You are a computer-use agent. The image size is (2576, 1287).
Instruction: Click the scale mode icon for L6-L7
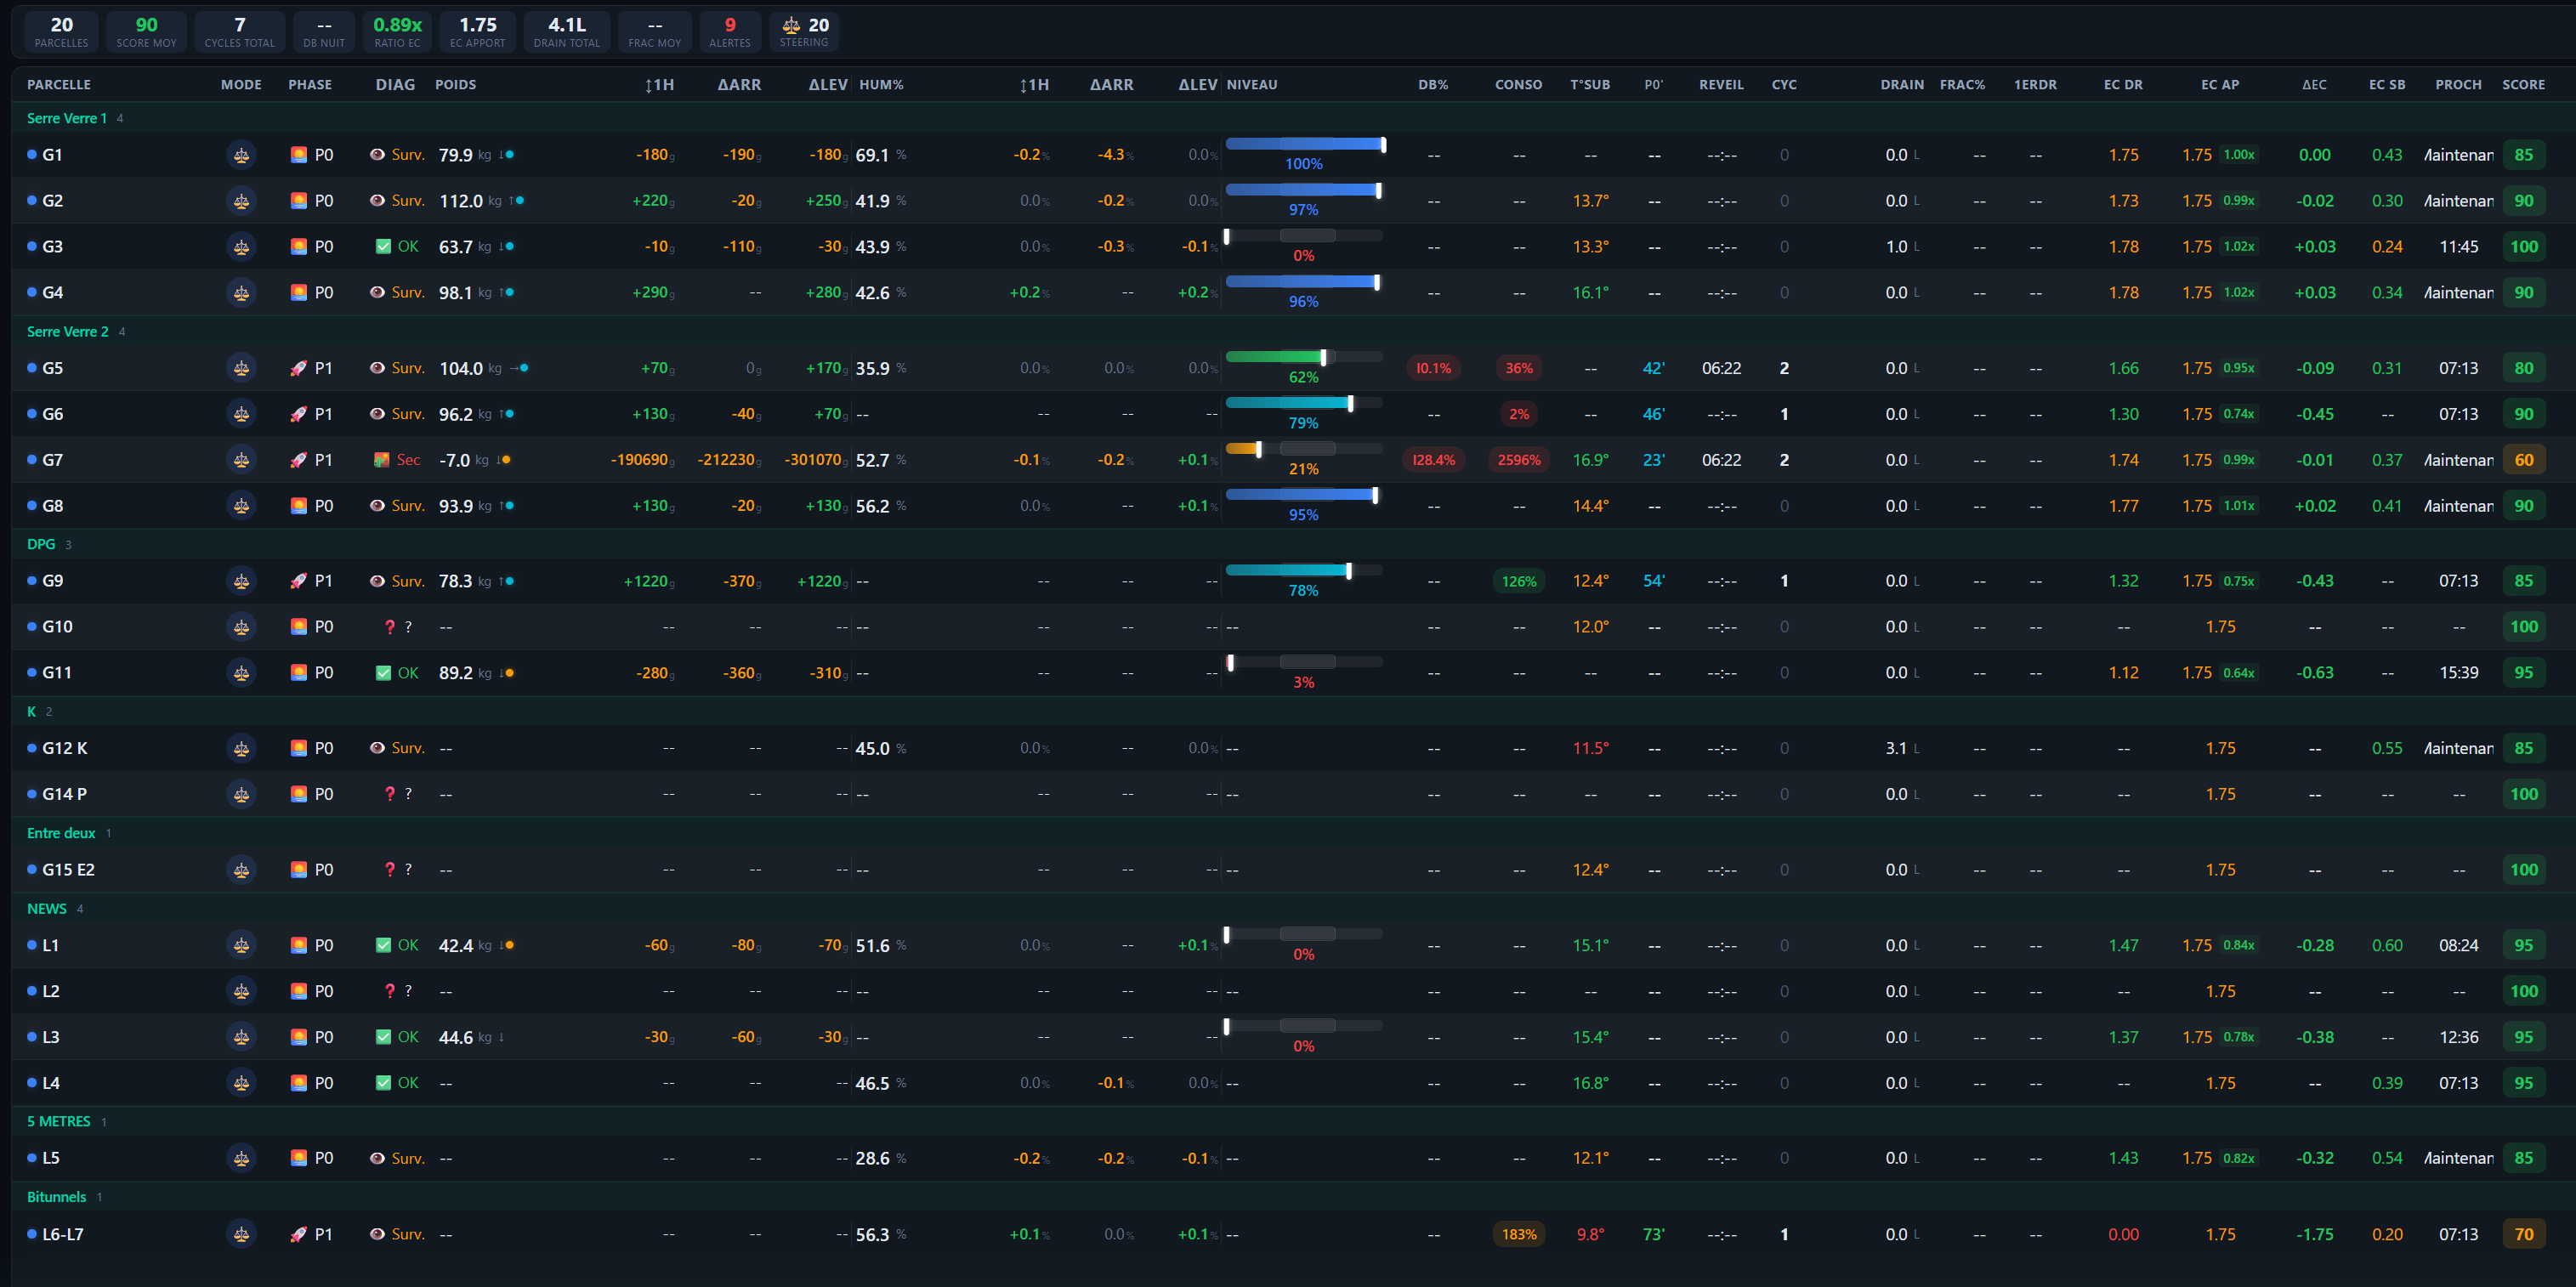tap(241, 1234)
